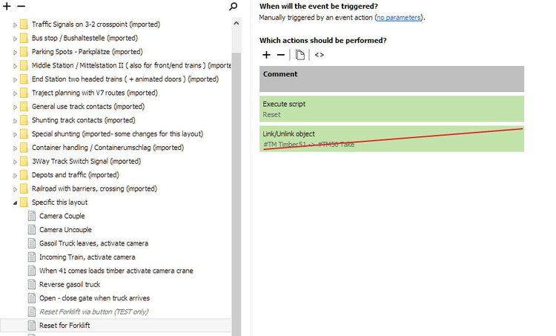Open script view with angle brackets icon
556x336 pixels.
click(320, 55)
